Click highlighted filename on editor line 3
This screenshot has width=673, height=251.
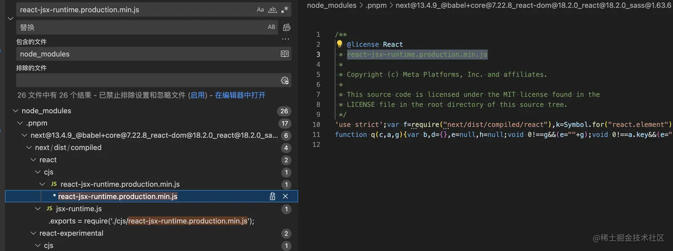[417, 54]
